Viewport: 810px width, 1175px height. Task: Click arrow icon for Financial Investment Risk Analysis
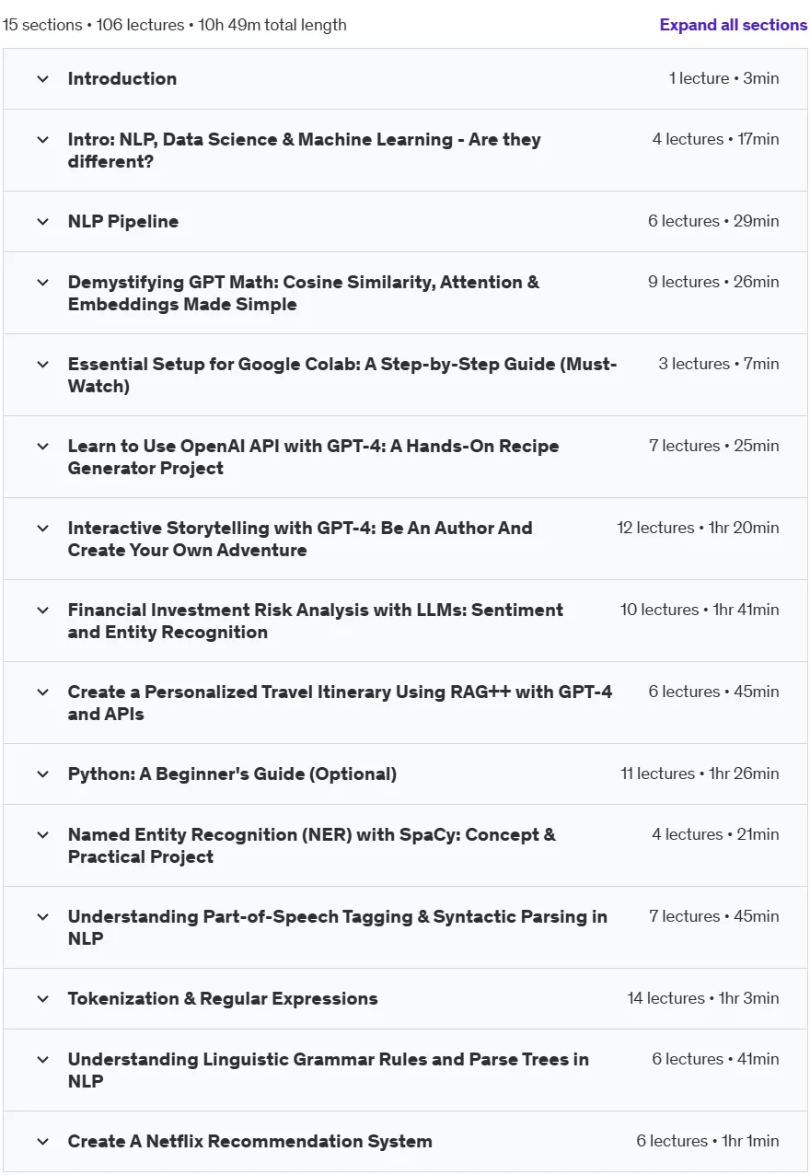(x=42, y=611)
